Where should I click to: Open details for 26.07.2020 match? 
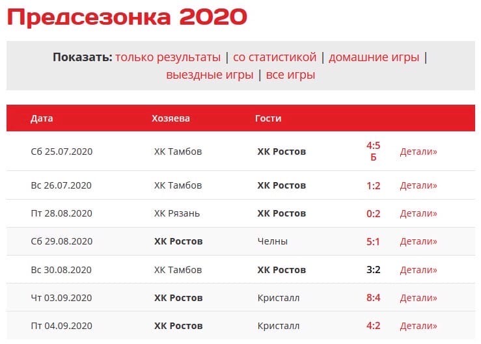coord(419,185)
